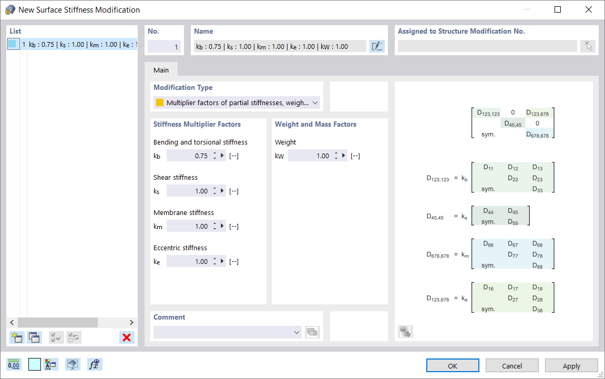
Task: Open the edit name pencil icon
Action: click(x=377, y=46)
